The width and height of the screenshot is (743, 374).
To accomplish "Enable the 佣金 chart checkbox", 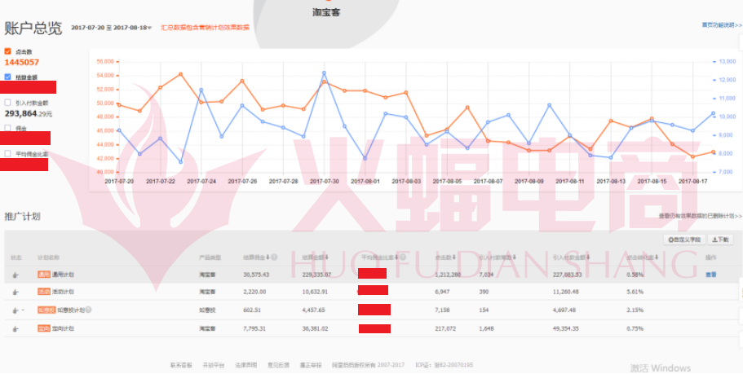I will pos(7,128).
